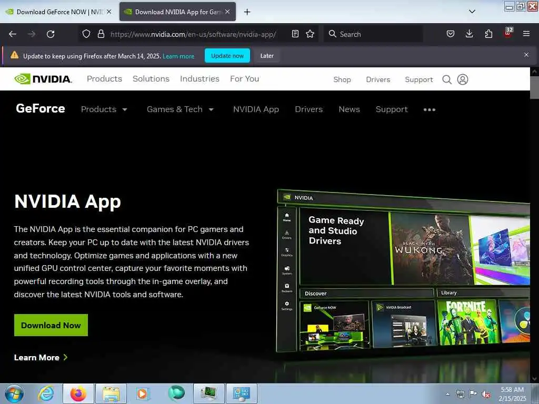
Task: Open NVIDIA App in the GeForce nav
Action: pyautogui.click(x=256, y=109)
